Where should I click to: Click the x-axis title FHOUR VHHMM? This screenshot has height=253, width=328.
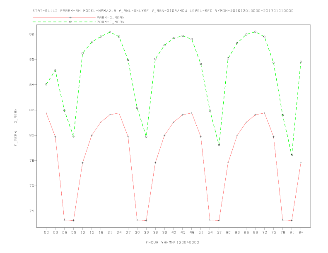click(172, 242)
